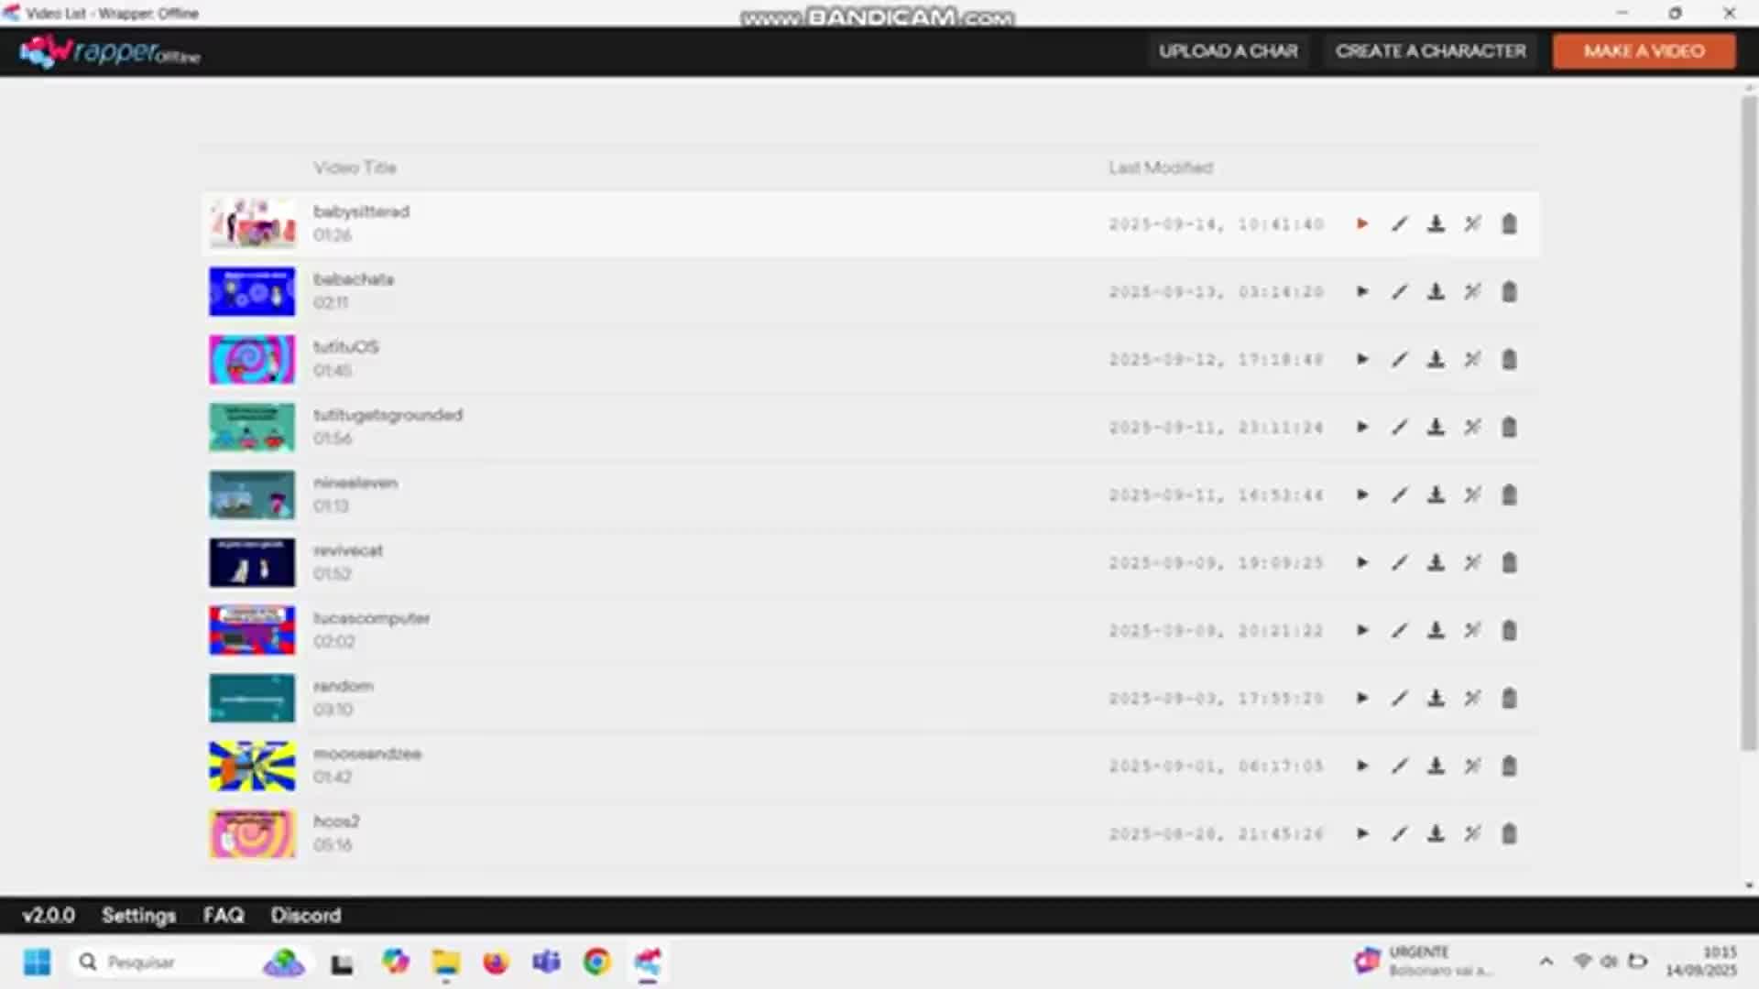The height and width of the screenshot is (989, 1759).
Task: Edit the lucascomputer video
Action: (1399, 630)
